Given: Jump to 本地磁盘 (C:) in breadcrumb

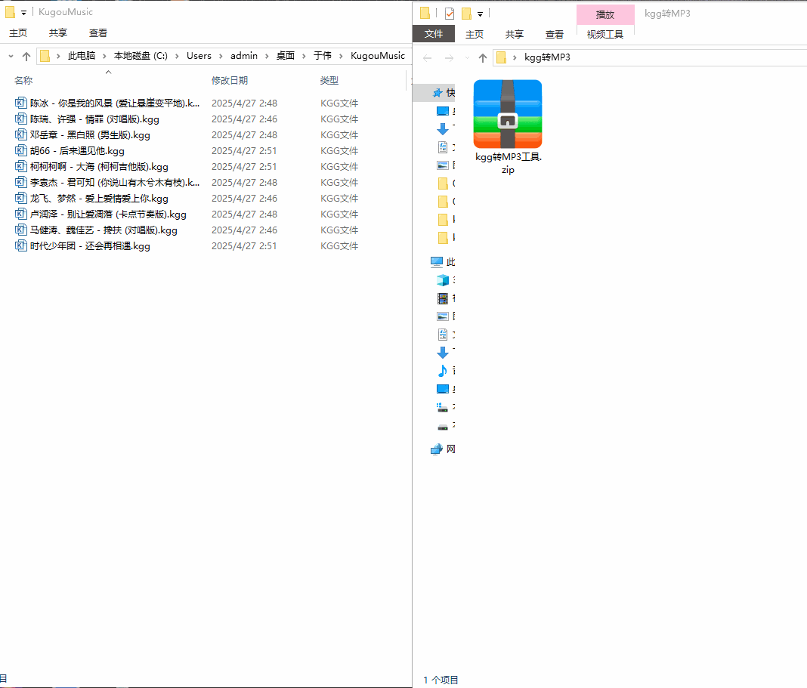Looking at the screenshot, I should (141, 56).
